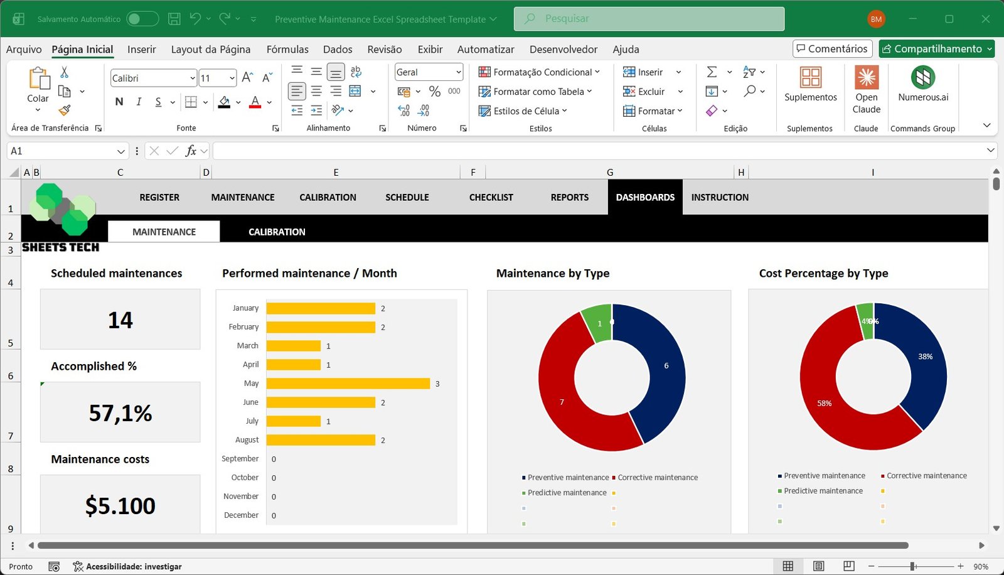
Task: Switch to the Fórmulas ribbon tab
Action: pos(287,49)
